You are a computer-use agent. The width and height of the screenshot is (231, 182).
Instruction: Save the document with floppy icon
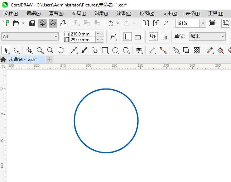coord(32,23)
